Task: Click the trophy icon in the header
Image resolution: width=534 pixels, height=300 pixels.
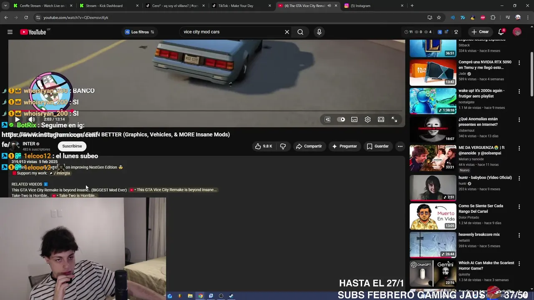Action: click(456, 32)
